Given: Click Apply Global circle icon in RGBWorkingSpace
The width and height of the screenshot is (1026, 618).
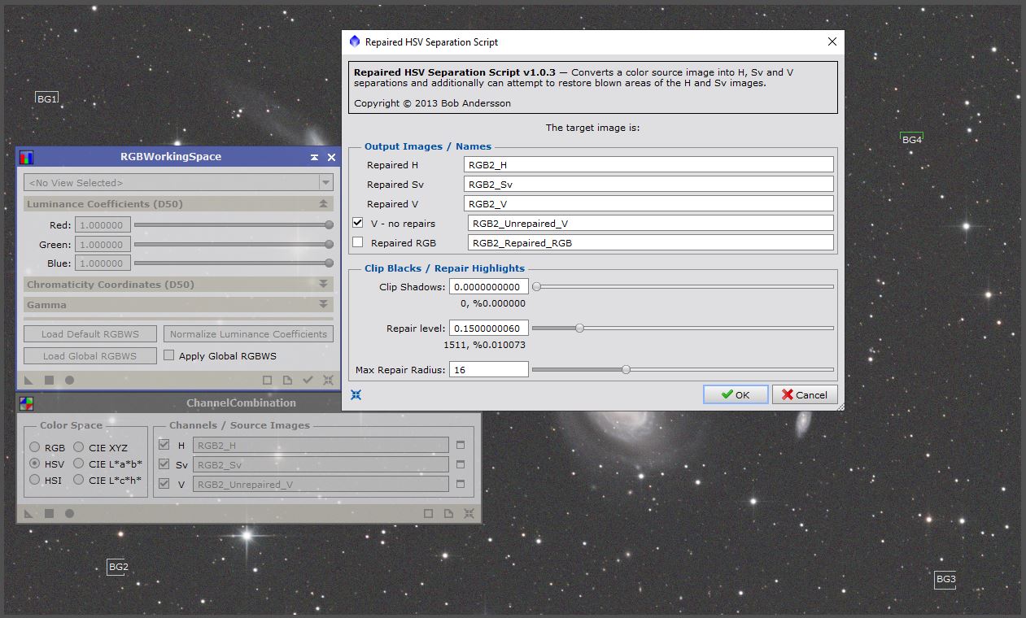Looking at the screenshot, I should (69, 380).
